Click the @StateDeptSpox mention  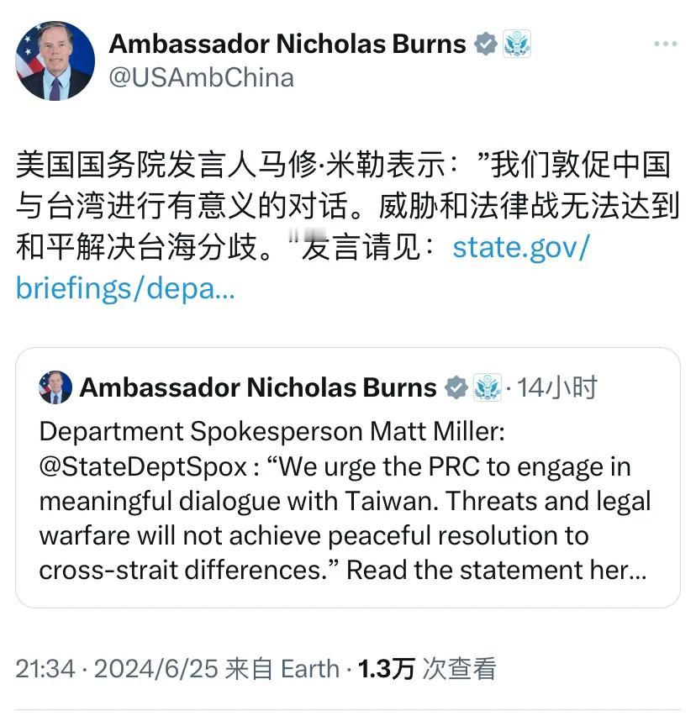(x=144, y=467)
